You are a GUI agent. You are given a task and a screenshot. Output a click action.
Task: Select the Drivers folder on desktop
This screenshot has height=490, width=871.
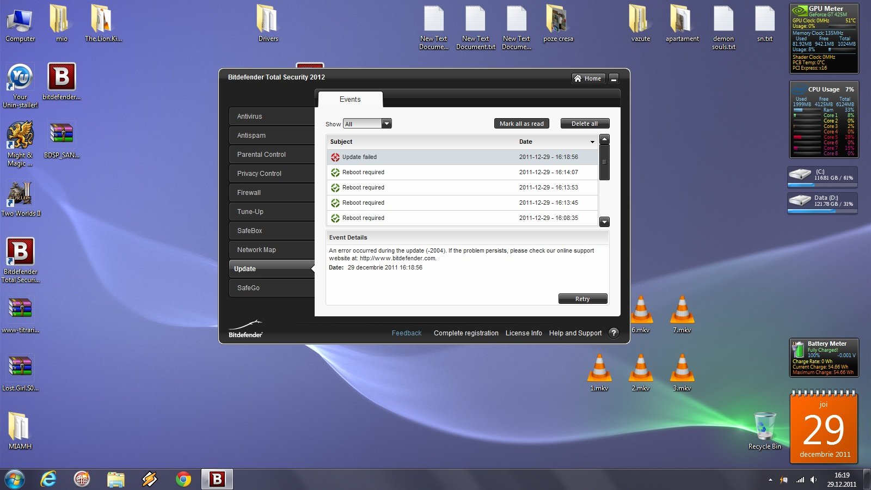268,23
